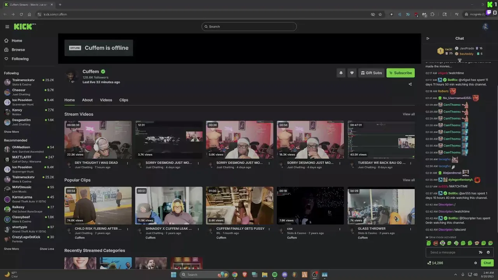Viewport: 498px width, 280px height.
Task: Open OBS Studio from the taskbar
Action: click(x=314, y=275)
